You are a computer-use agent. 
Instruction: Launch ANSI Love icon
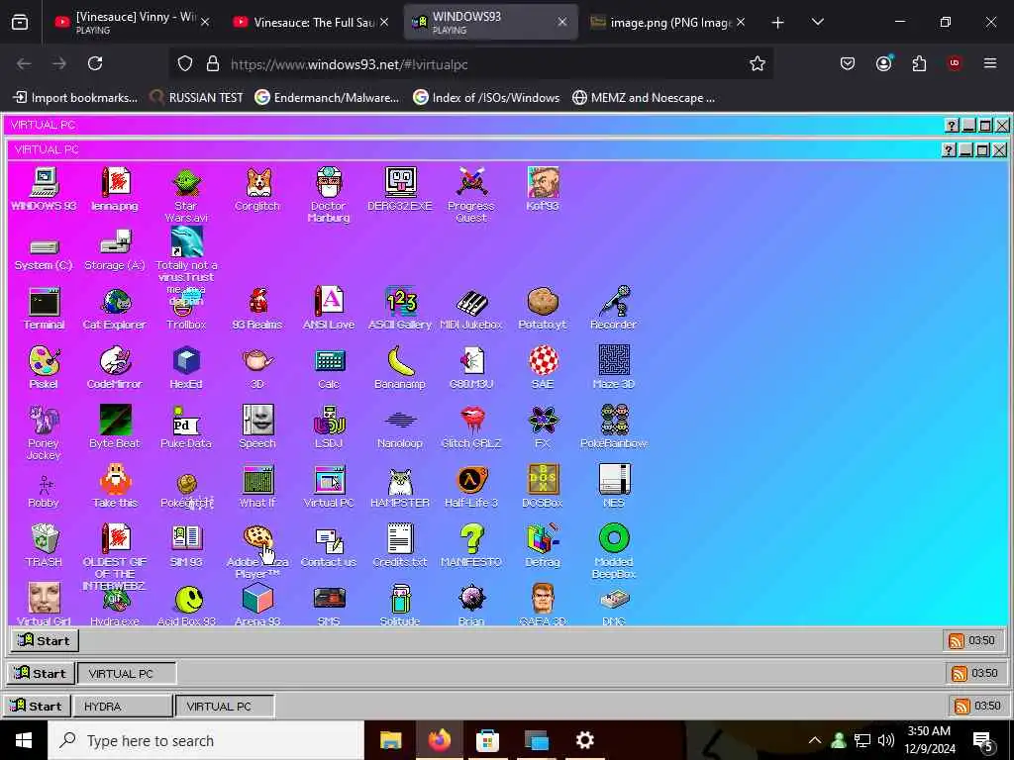[329, 308]
